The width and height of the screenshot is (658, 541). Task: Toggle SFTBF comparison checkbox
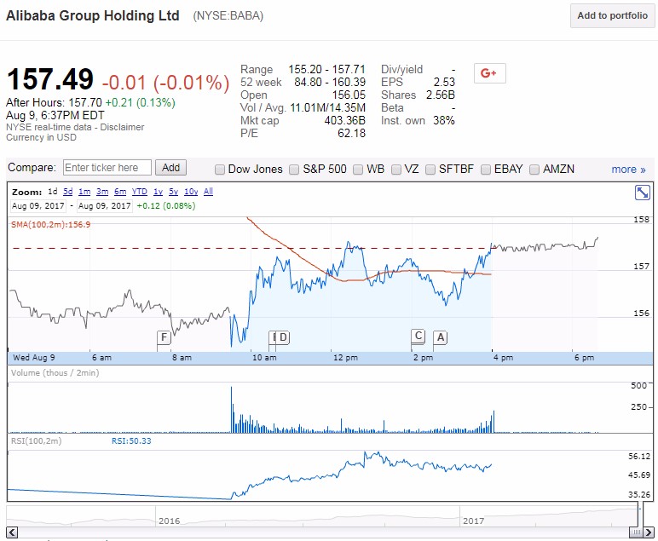[430, 170]
